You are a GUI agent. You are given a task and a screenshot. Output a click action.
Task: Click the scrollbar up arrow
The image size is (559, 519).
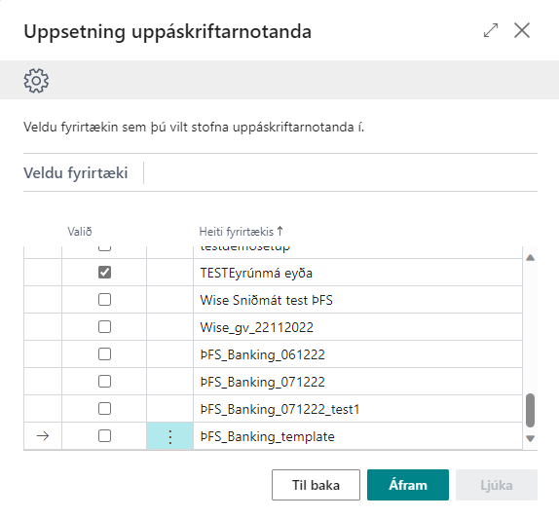point(530,258)
